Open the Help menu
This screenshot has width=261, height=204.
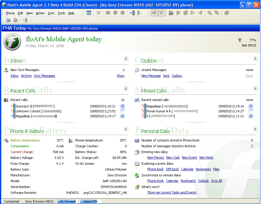(x=71, y=13)
